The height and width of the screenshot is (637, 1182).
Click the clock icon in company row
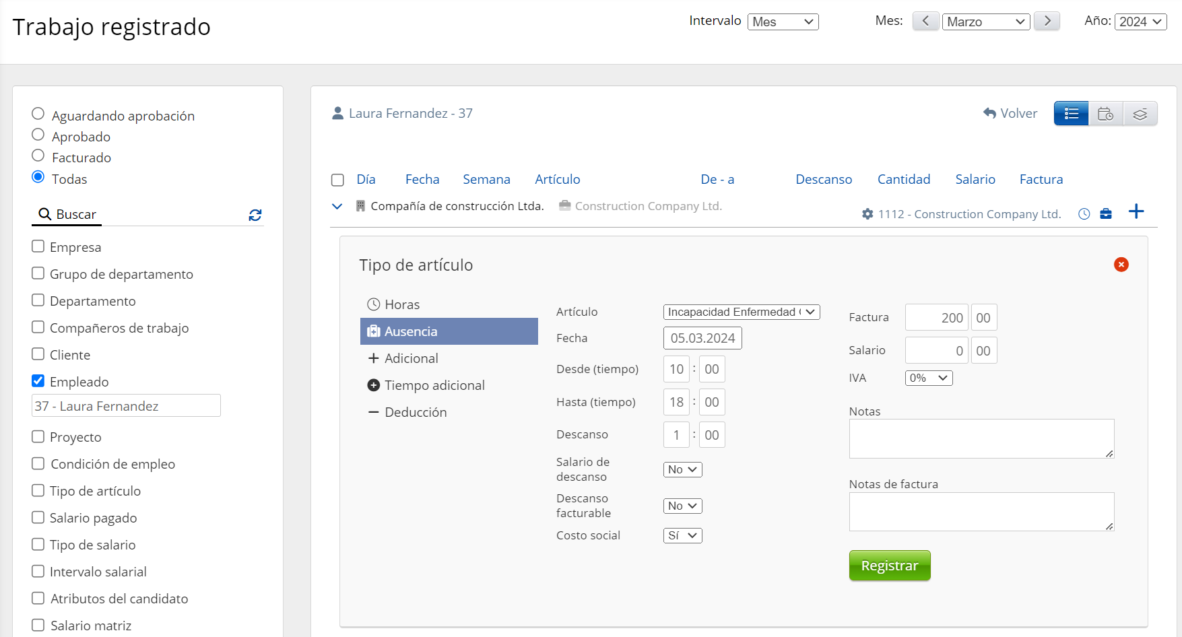pyautogui.click(x=1084, y=214)
